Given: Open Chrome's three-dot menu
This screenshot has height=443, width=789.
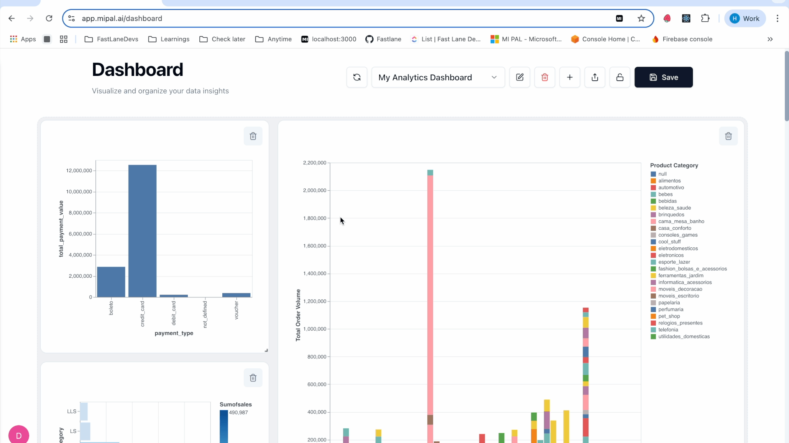Looking at the screenshot, I should click(x=777, y=18).
